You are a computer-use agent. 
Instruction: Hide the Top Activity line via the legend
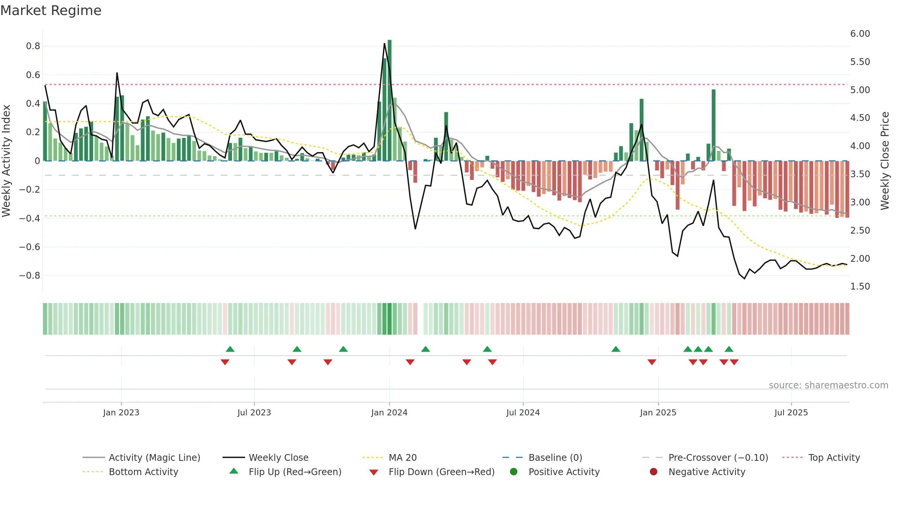coord(821,457)
